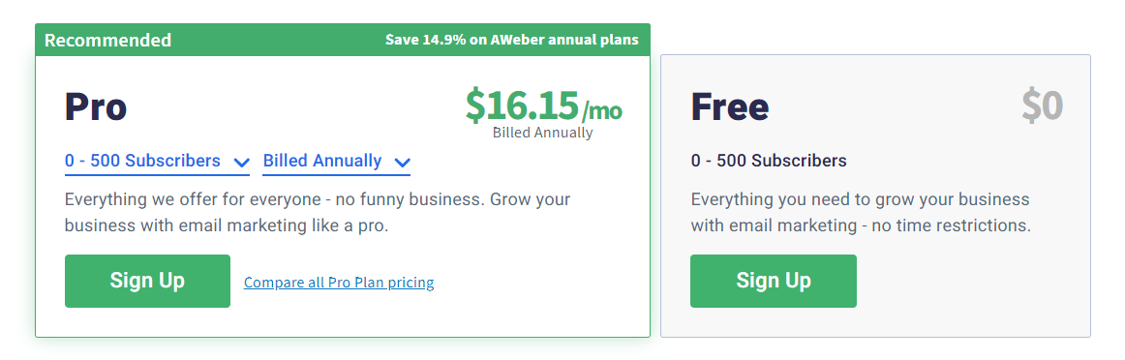
Task: Select the Pro plan heading
Action: [96, 106]
